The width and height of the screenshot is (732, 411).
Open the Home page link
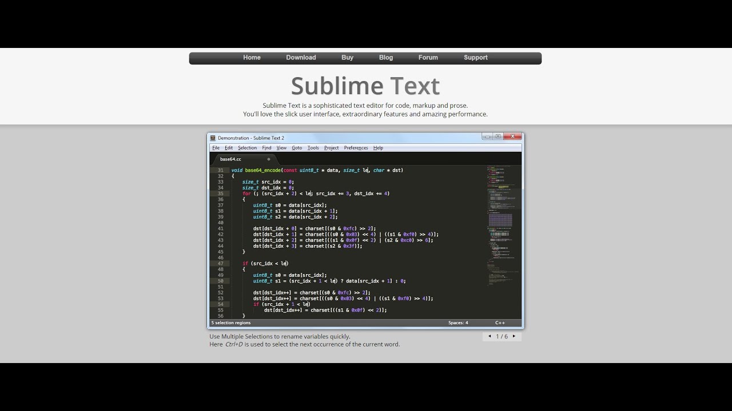click(252, 58)
